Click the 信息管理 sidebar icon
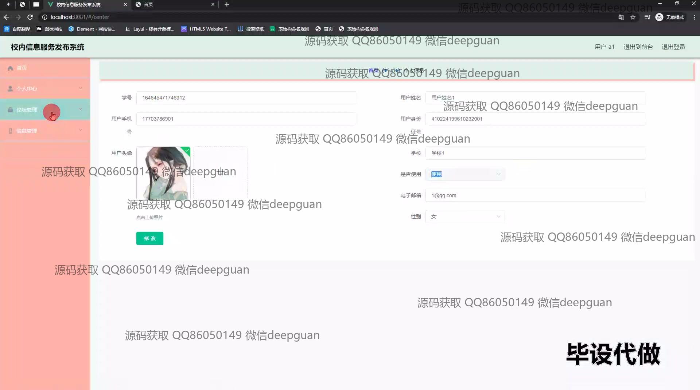This screenshot has width=700, height=390. click(x=10, y=131)
